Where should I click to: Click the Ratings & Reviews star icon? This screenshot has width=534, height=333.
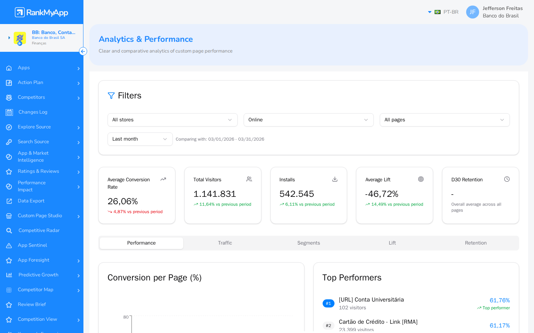[x=9, y=172]
